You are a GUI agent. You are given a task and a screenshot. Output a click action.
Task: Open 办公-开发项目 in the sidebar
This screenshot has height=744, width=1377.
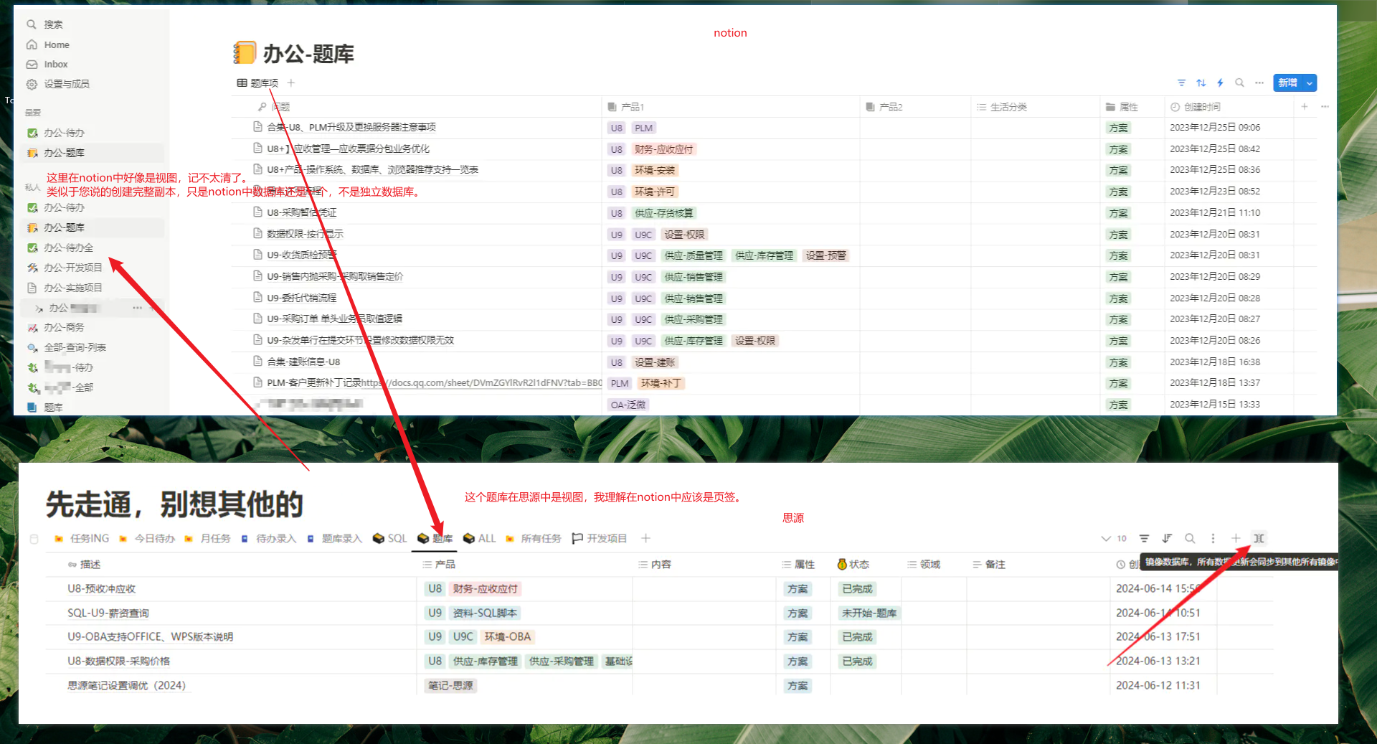(x=72, y=268)
